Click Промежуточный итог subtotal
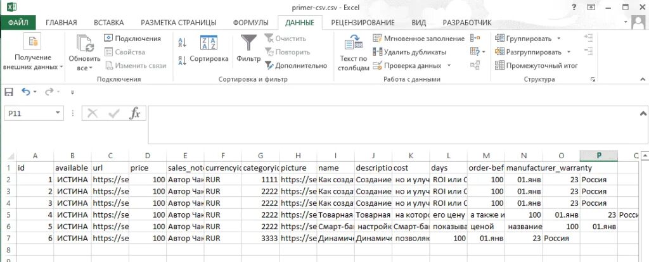Viewport: 649px width, 262px height. [536, 66]
